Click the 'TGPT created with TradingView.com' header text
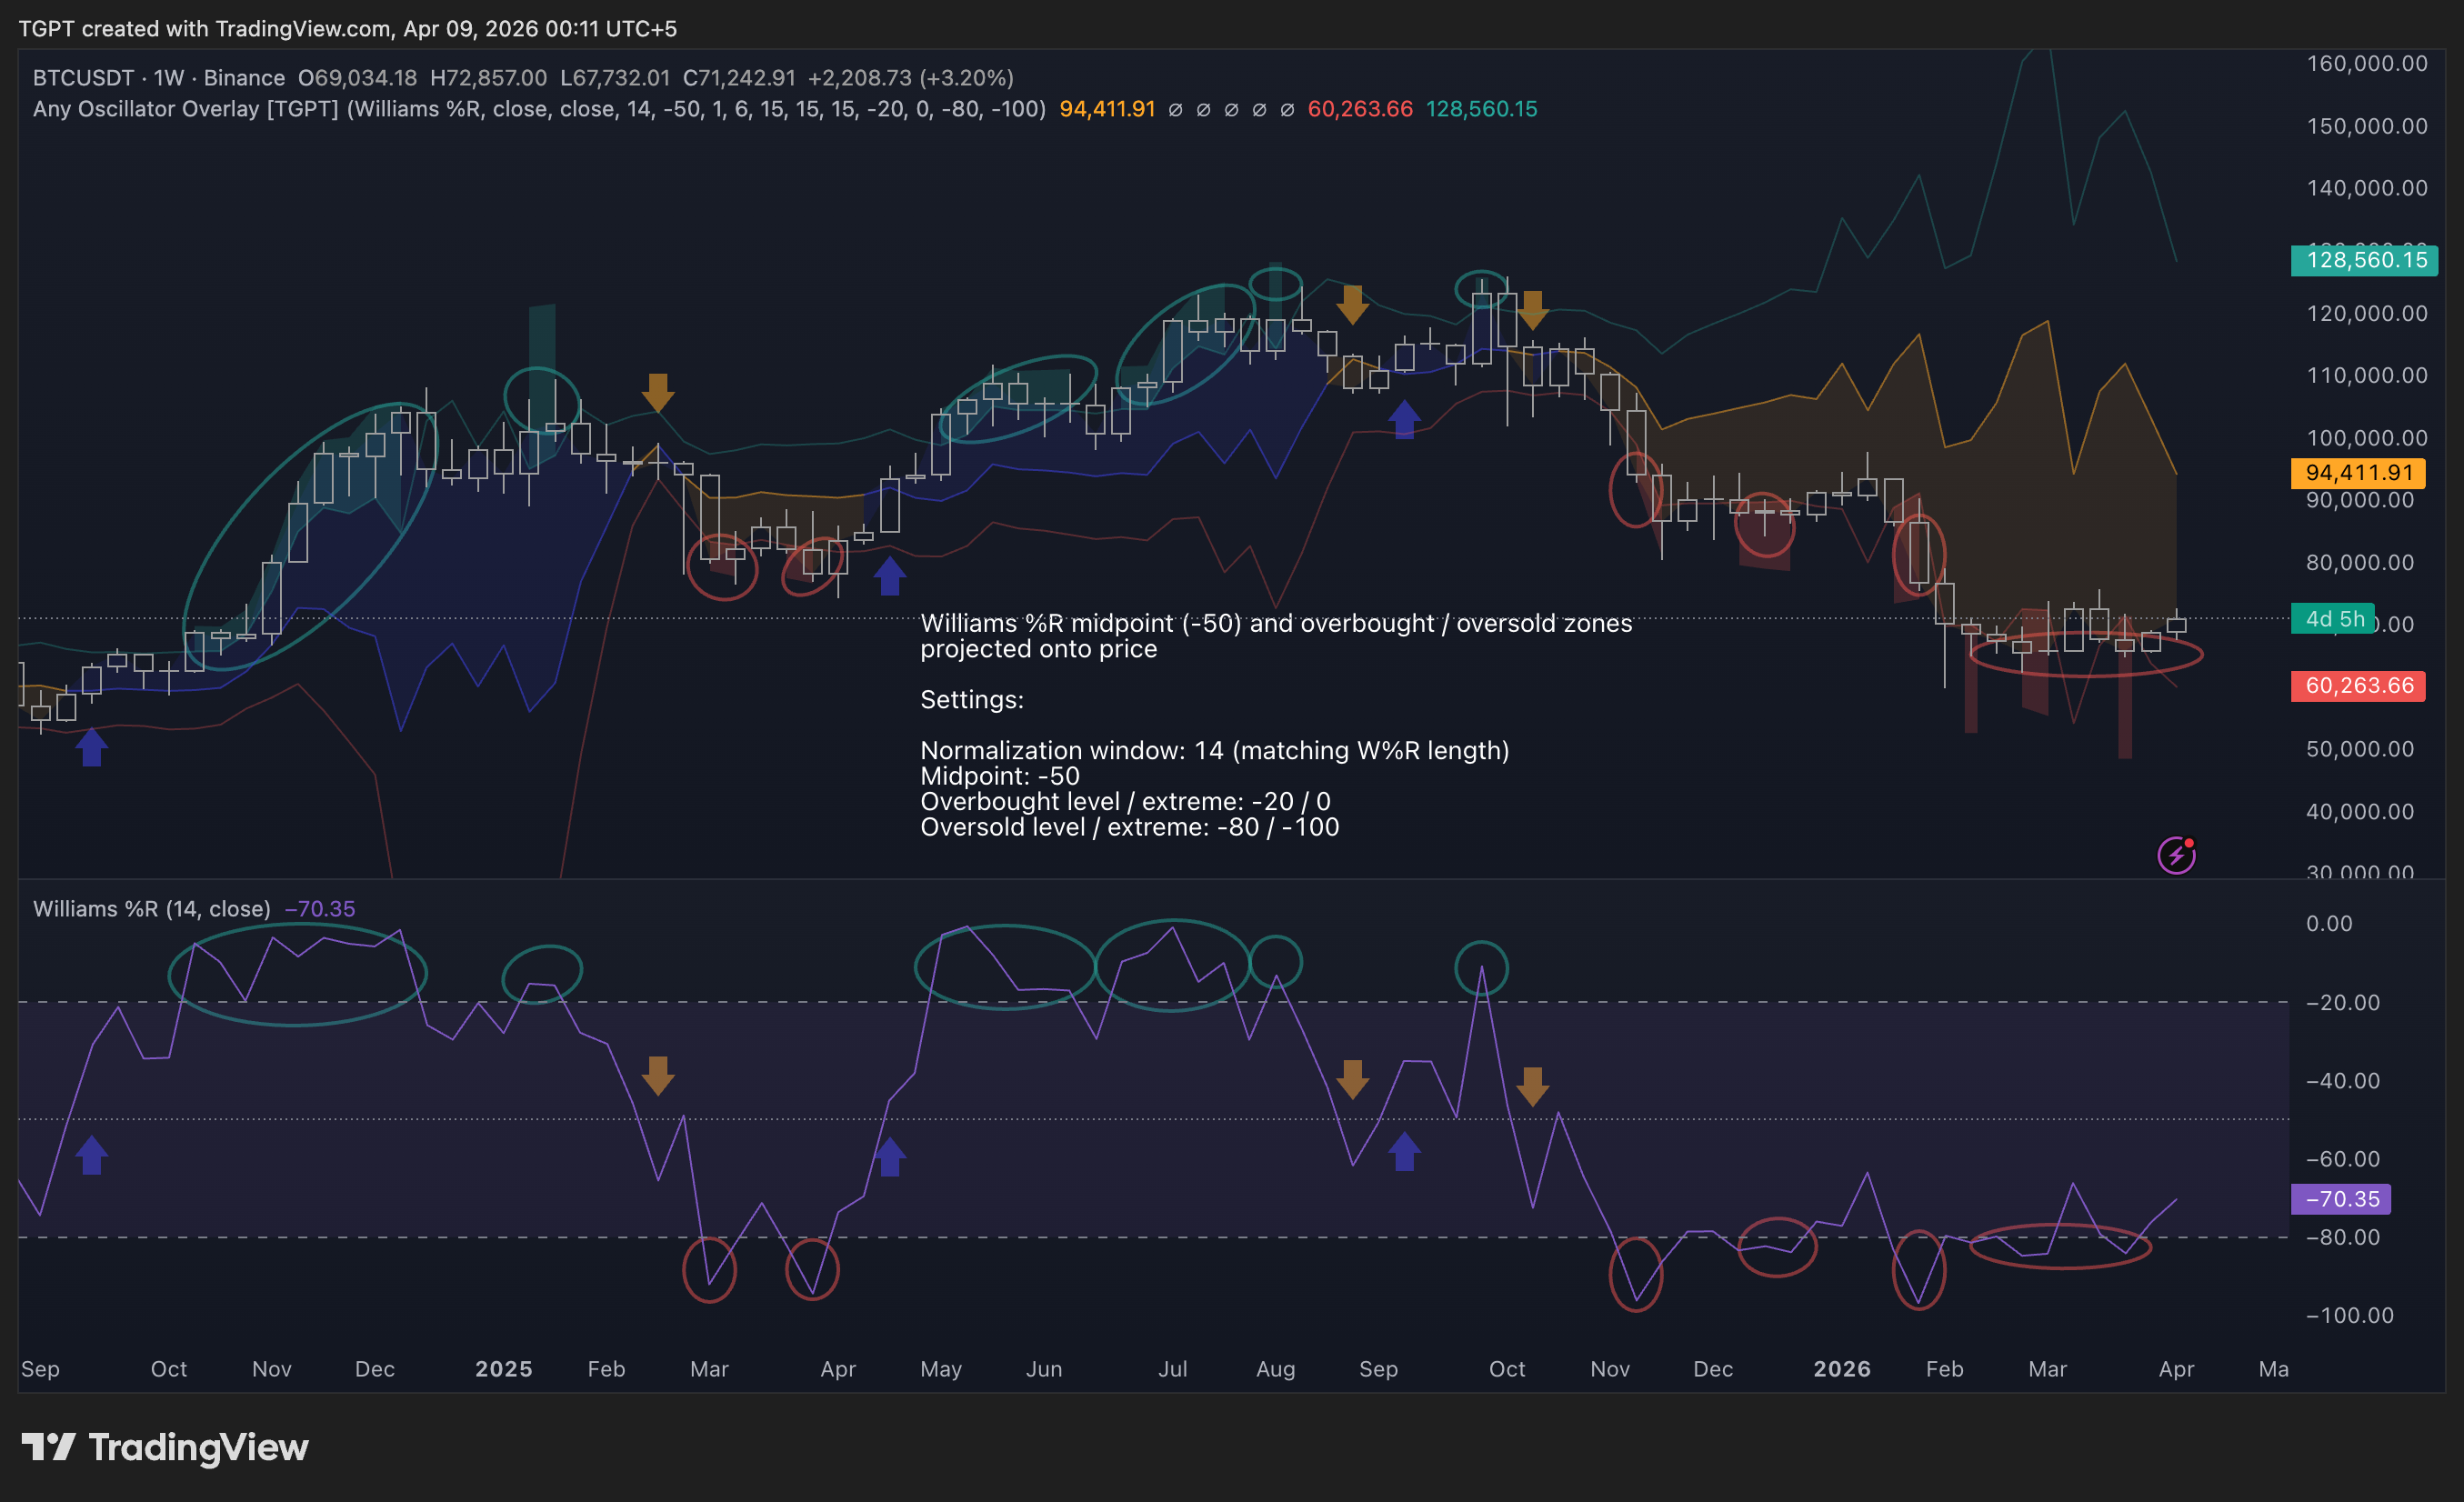The height and width of the screenshot is (1502, 2464). coord(204,29)
